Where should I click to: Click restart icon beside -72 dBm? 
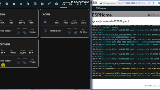coord(24,62)
